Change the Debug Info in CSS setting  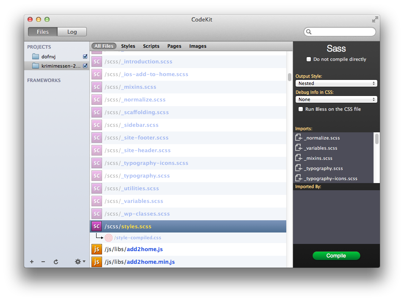336,99
